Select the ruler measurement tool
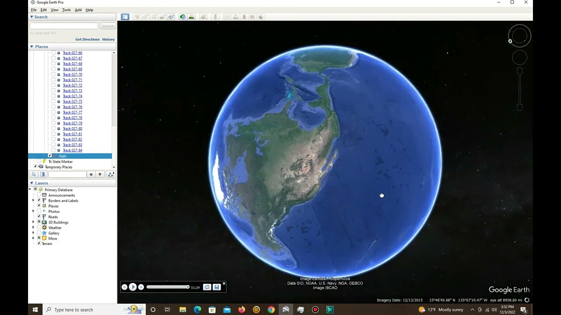This screenshot has width=561, height=315. point(215,17)
